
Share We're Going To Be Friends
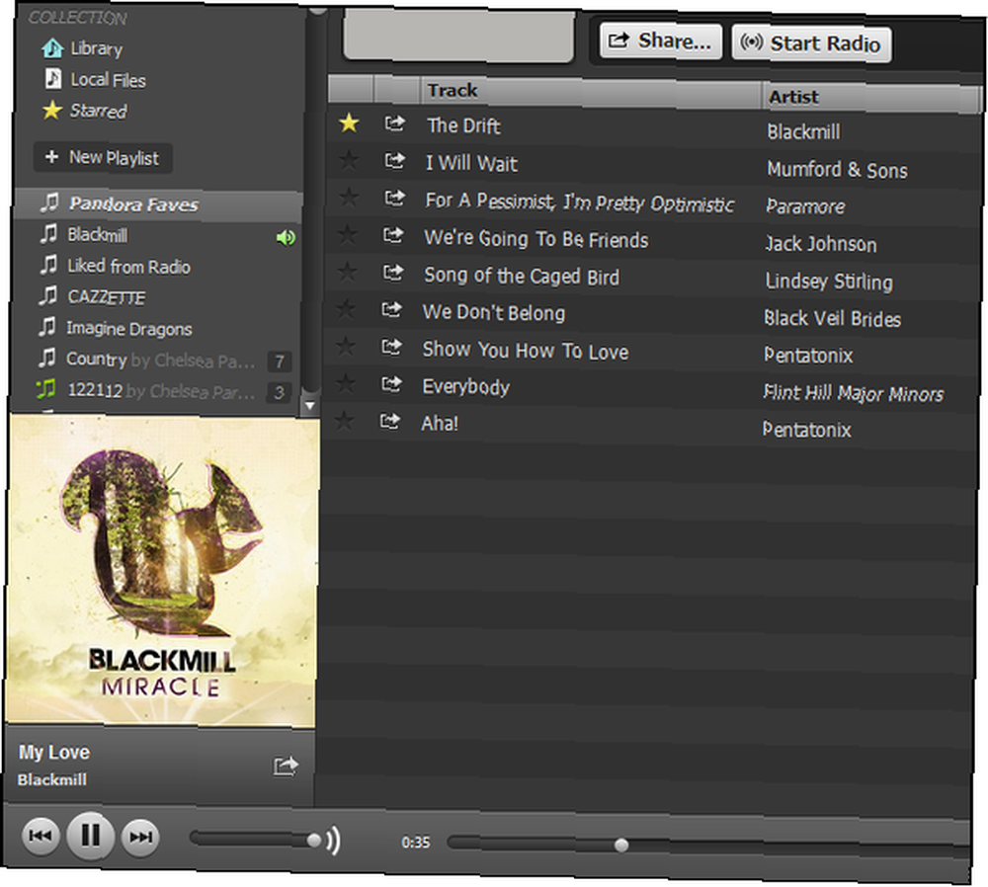pyautogui.click(x=394, y=235)
